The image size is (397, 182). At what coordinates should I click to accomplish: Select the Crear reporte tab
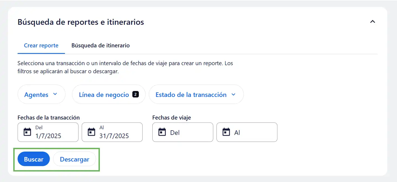[41, 45]
